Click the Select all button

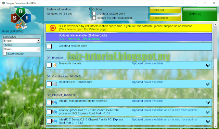pyautogui.click(x=165, y=10)
